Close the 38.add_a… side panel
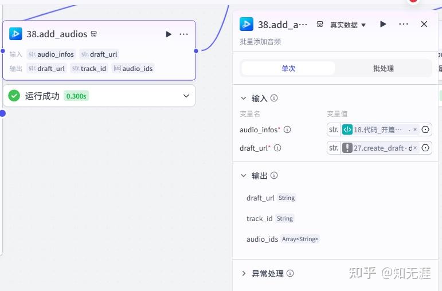 coord(424,24)
